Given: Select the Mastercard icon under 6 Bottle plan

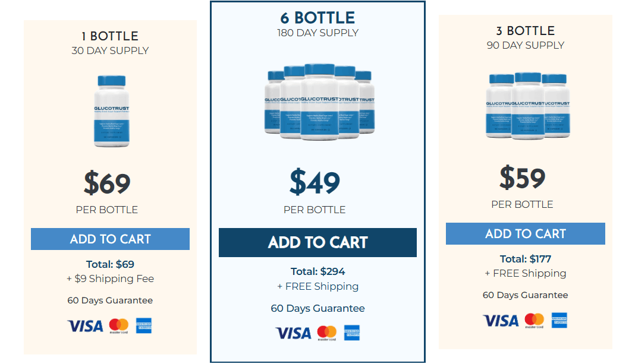Looking at the screenshot, I should 326,333.
